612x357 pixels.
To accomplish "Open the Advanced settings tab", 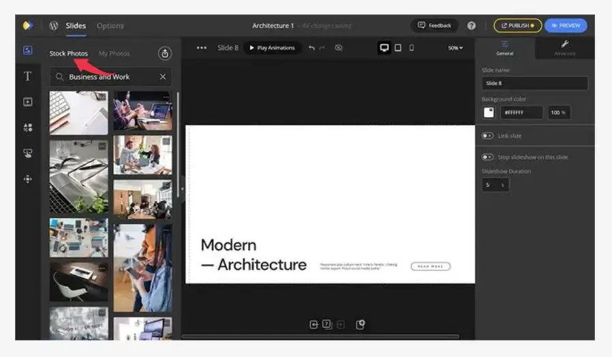I will 564,48.
